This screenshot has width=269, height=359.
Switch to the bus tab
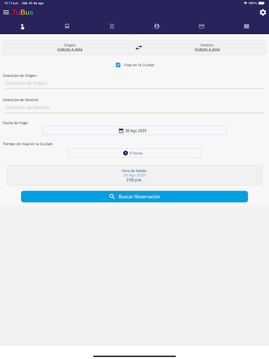[67, 26]
